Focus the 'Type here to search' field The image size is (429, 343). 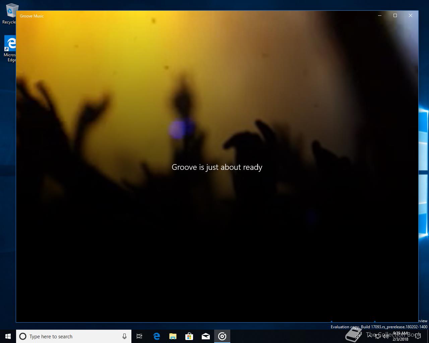pos(74,336)
